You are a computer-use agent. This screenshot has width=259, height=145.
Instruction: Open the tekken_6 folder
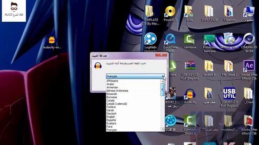209,66
